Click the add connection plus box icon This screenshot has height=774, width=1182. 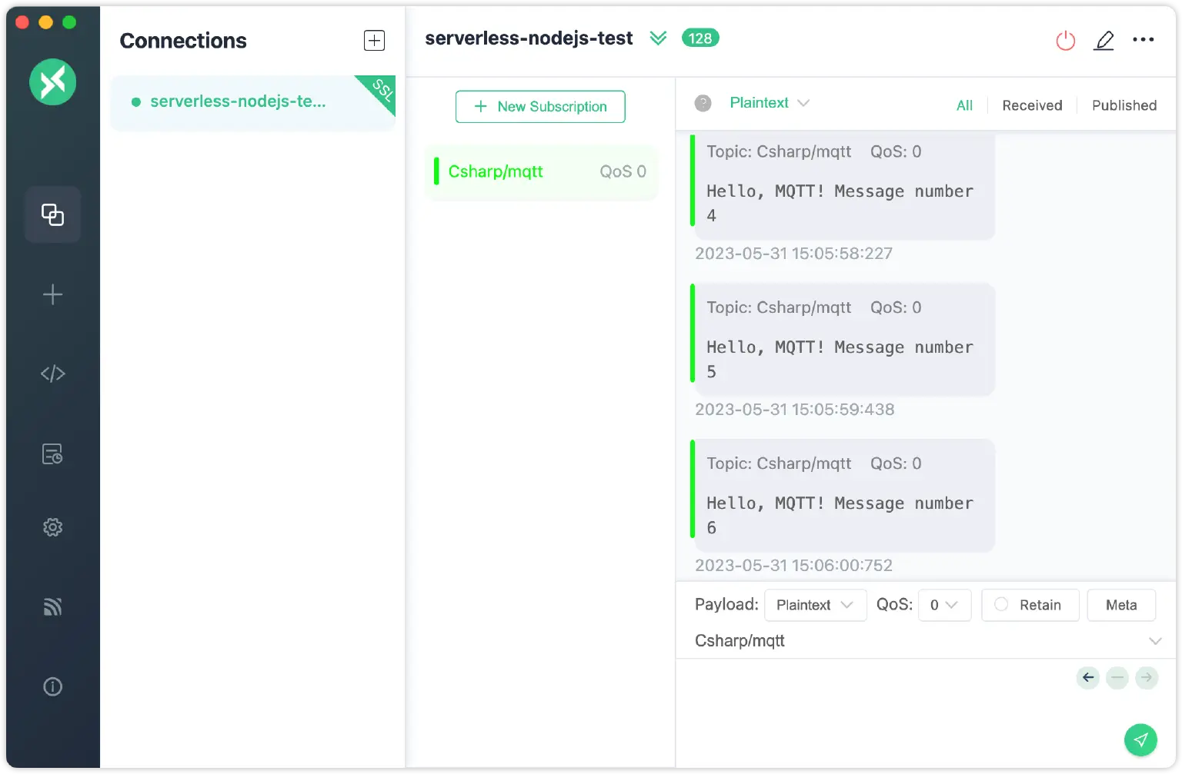(x=374, y=41)
